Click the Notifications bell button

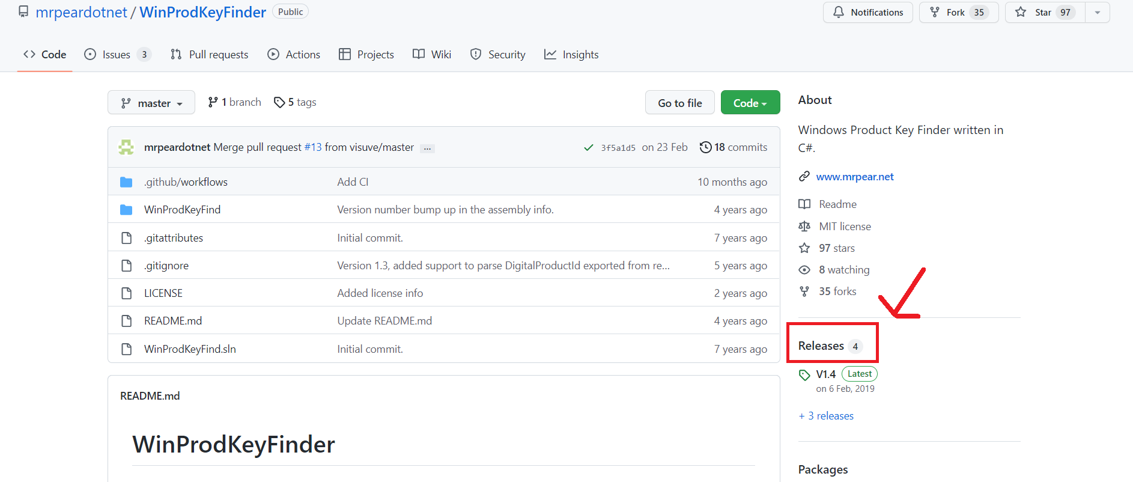coord(867,12)
